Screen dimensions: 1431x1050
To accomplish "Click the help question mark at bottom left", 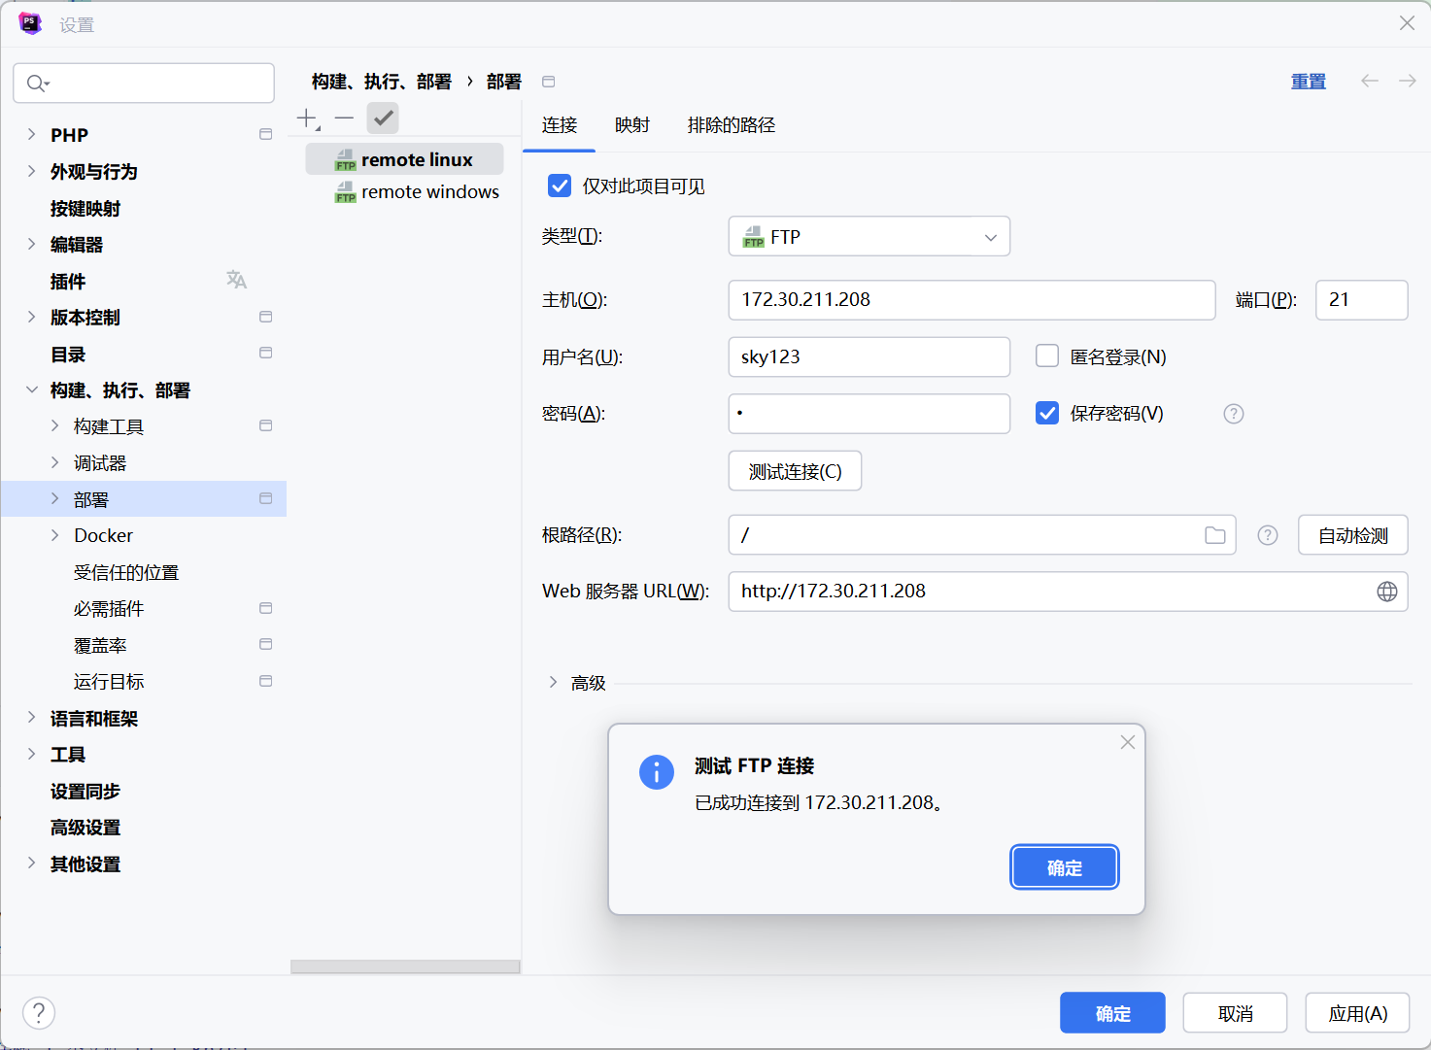I will click(x=39, y=1013).
